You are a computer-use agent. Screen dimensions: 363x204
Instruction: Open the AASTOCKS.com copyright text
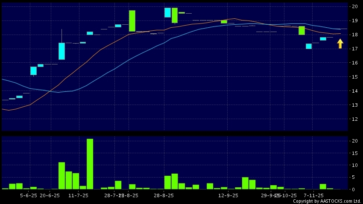[327, 201]
